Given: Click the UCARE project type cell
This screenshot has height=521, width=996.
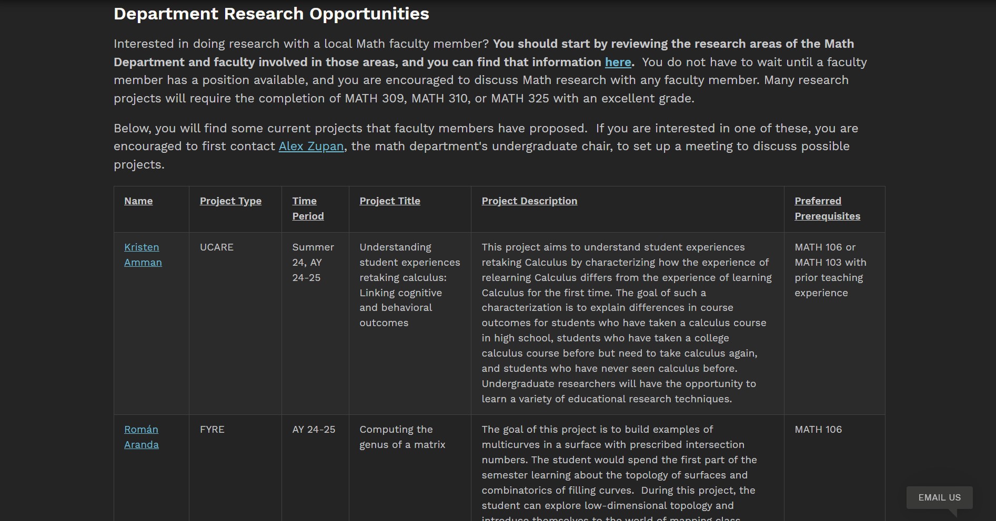Looking at the screenshot, I should (216, 247).
